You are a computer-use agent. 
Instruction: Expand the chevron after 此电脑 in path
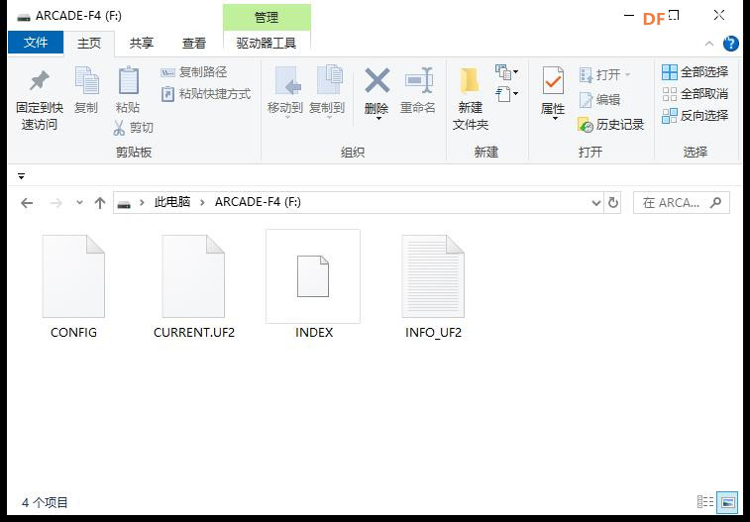tap(203, 202)
